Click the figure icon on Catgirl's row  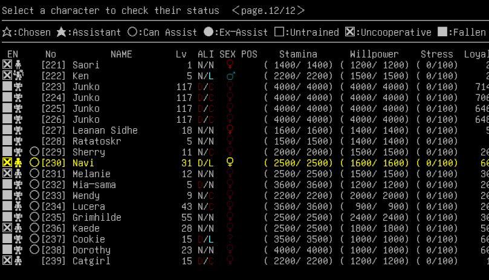click(18, 261)
